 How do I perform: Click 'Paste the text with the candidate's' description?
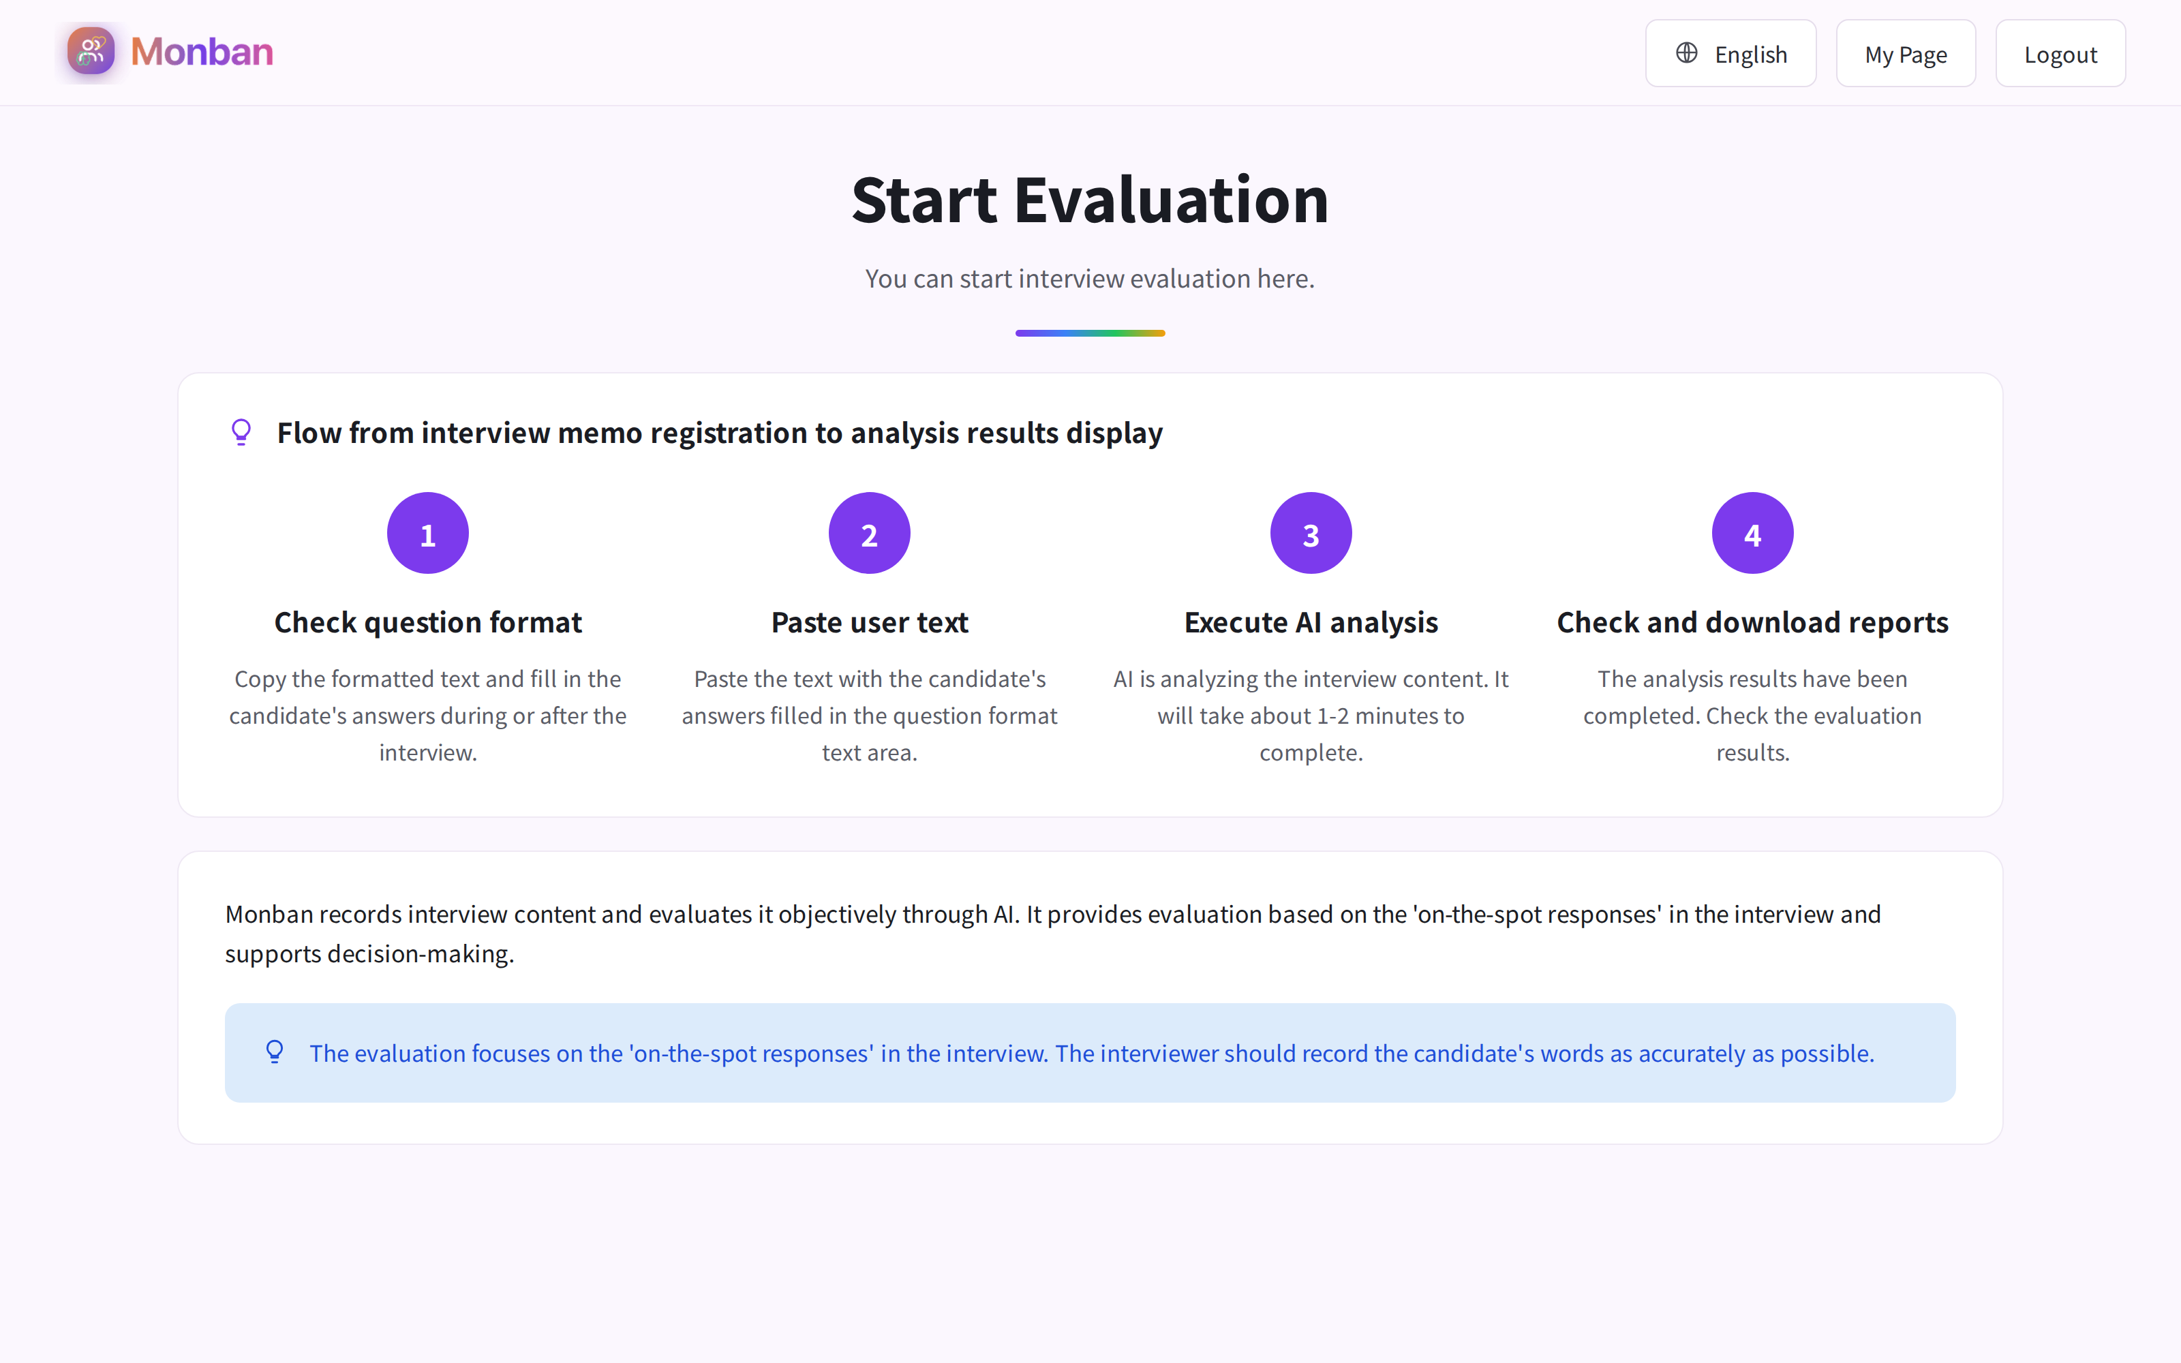(869, 715)
